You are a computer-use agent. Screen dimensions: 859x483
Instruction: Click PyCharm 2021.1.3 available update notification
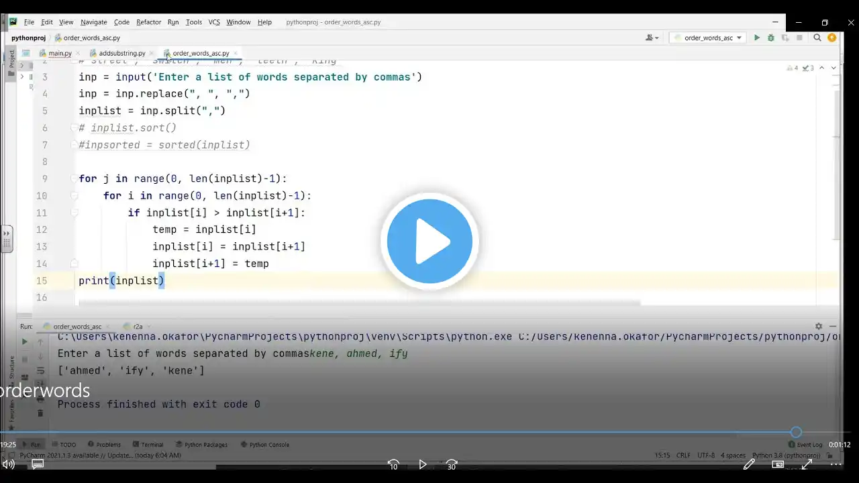(x=100, y=455)
